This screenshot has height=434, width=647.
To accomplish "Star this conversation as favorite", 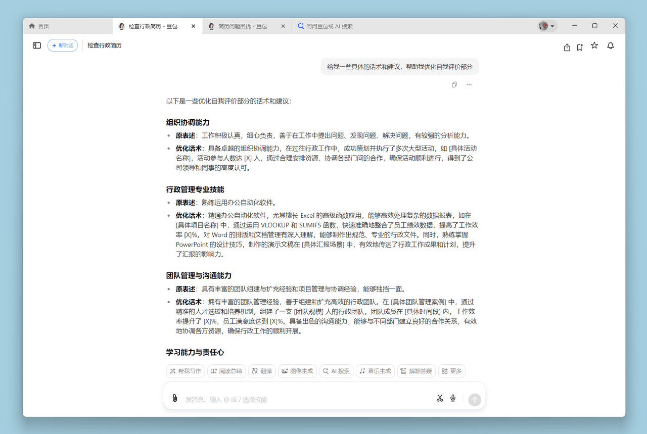I will pyautogui.click(x=594, y=45).
